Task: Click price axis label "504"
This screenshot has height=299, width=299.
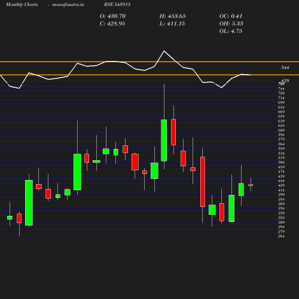Action: pos(281,162)
